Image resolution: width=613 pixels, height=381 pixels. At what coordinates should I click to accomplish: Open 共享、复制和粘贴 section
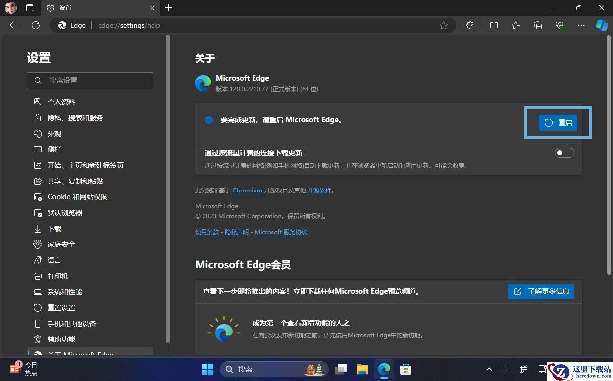pos(90,181)
